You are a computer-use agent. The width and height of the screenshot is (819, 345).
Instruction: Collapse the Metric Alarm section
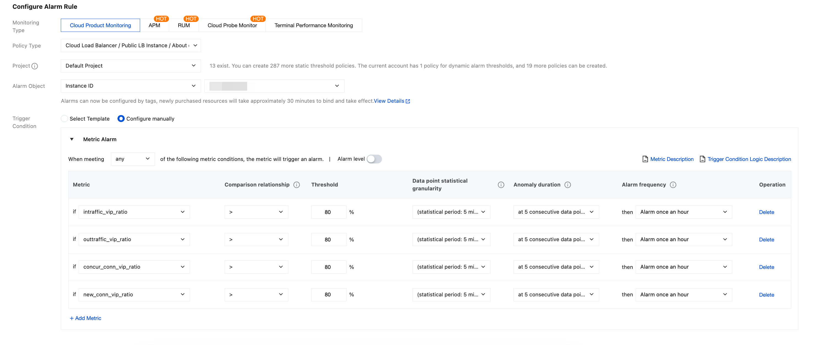72,139
